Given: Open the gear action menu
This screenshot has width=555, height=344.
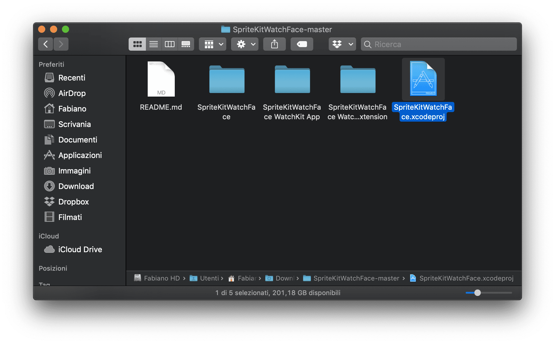Looking at the screenshot, I should coord(245,44).
